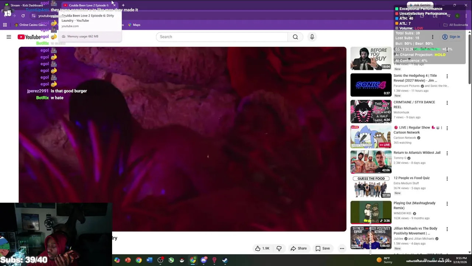This screenshot has width=472, height=266.
Task: Open the YouTube guide hamburger menu
Action: [x=9, y=37]
